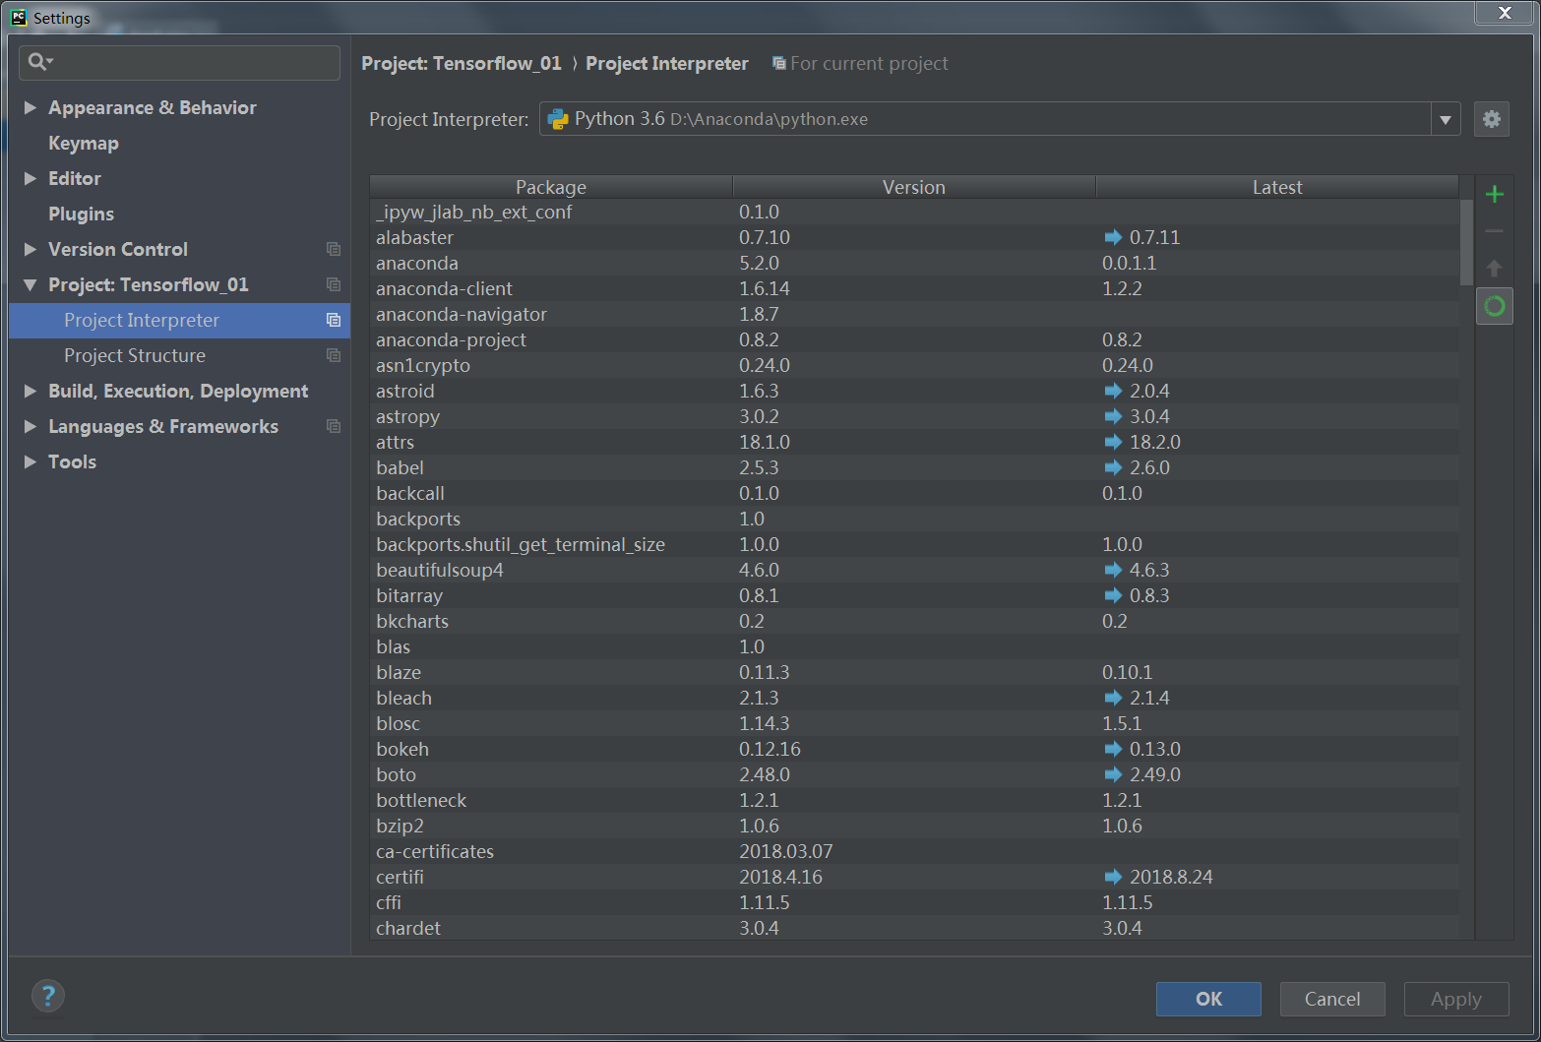Image resolution: width=1541 pixels, height=1042 pixels.
Task: Click the update arrow beside alabaster 0.7.11
Action: pos(1113,237)
